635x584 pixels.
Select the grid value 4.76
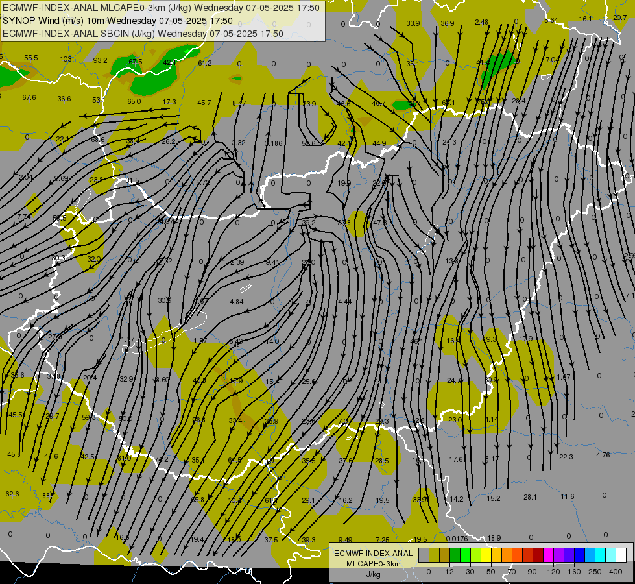(603, 455)
